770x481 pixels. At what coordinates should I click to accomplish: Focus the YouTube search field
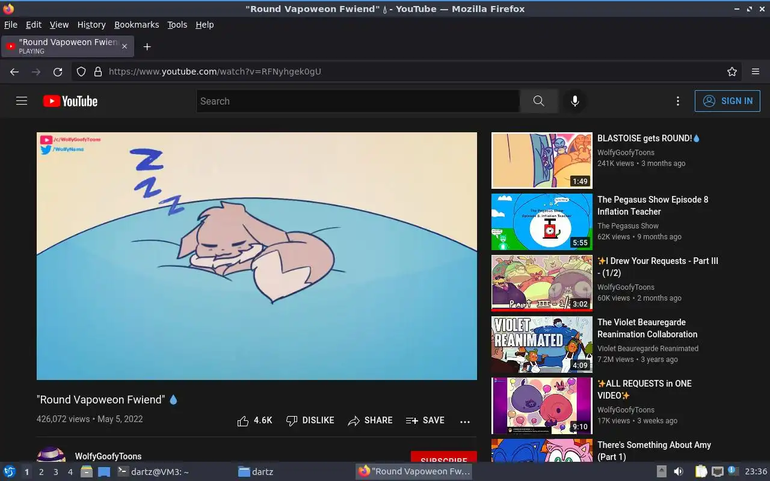(358, 101)
